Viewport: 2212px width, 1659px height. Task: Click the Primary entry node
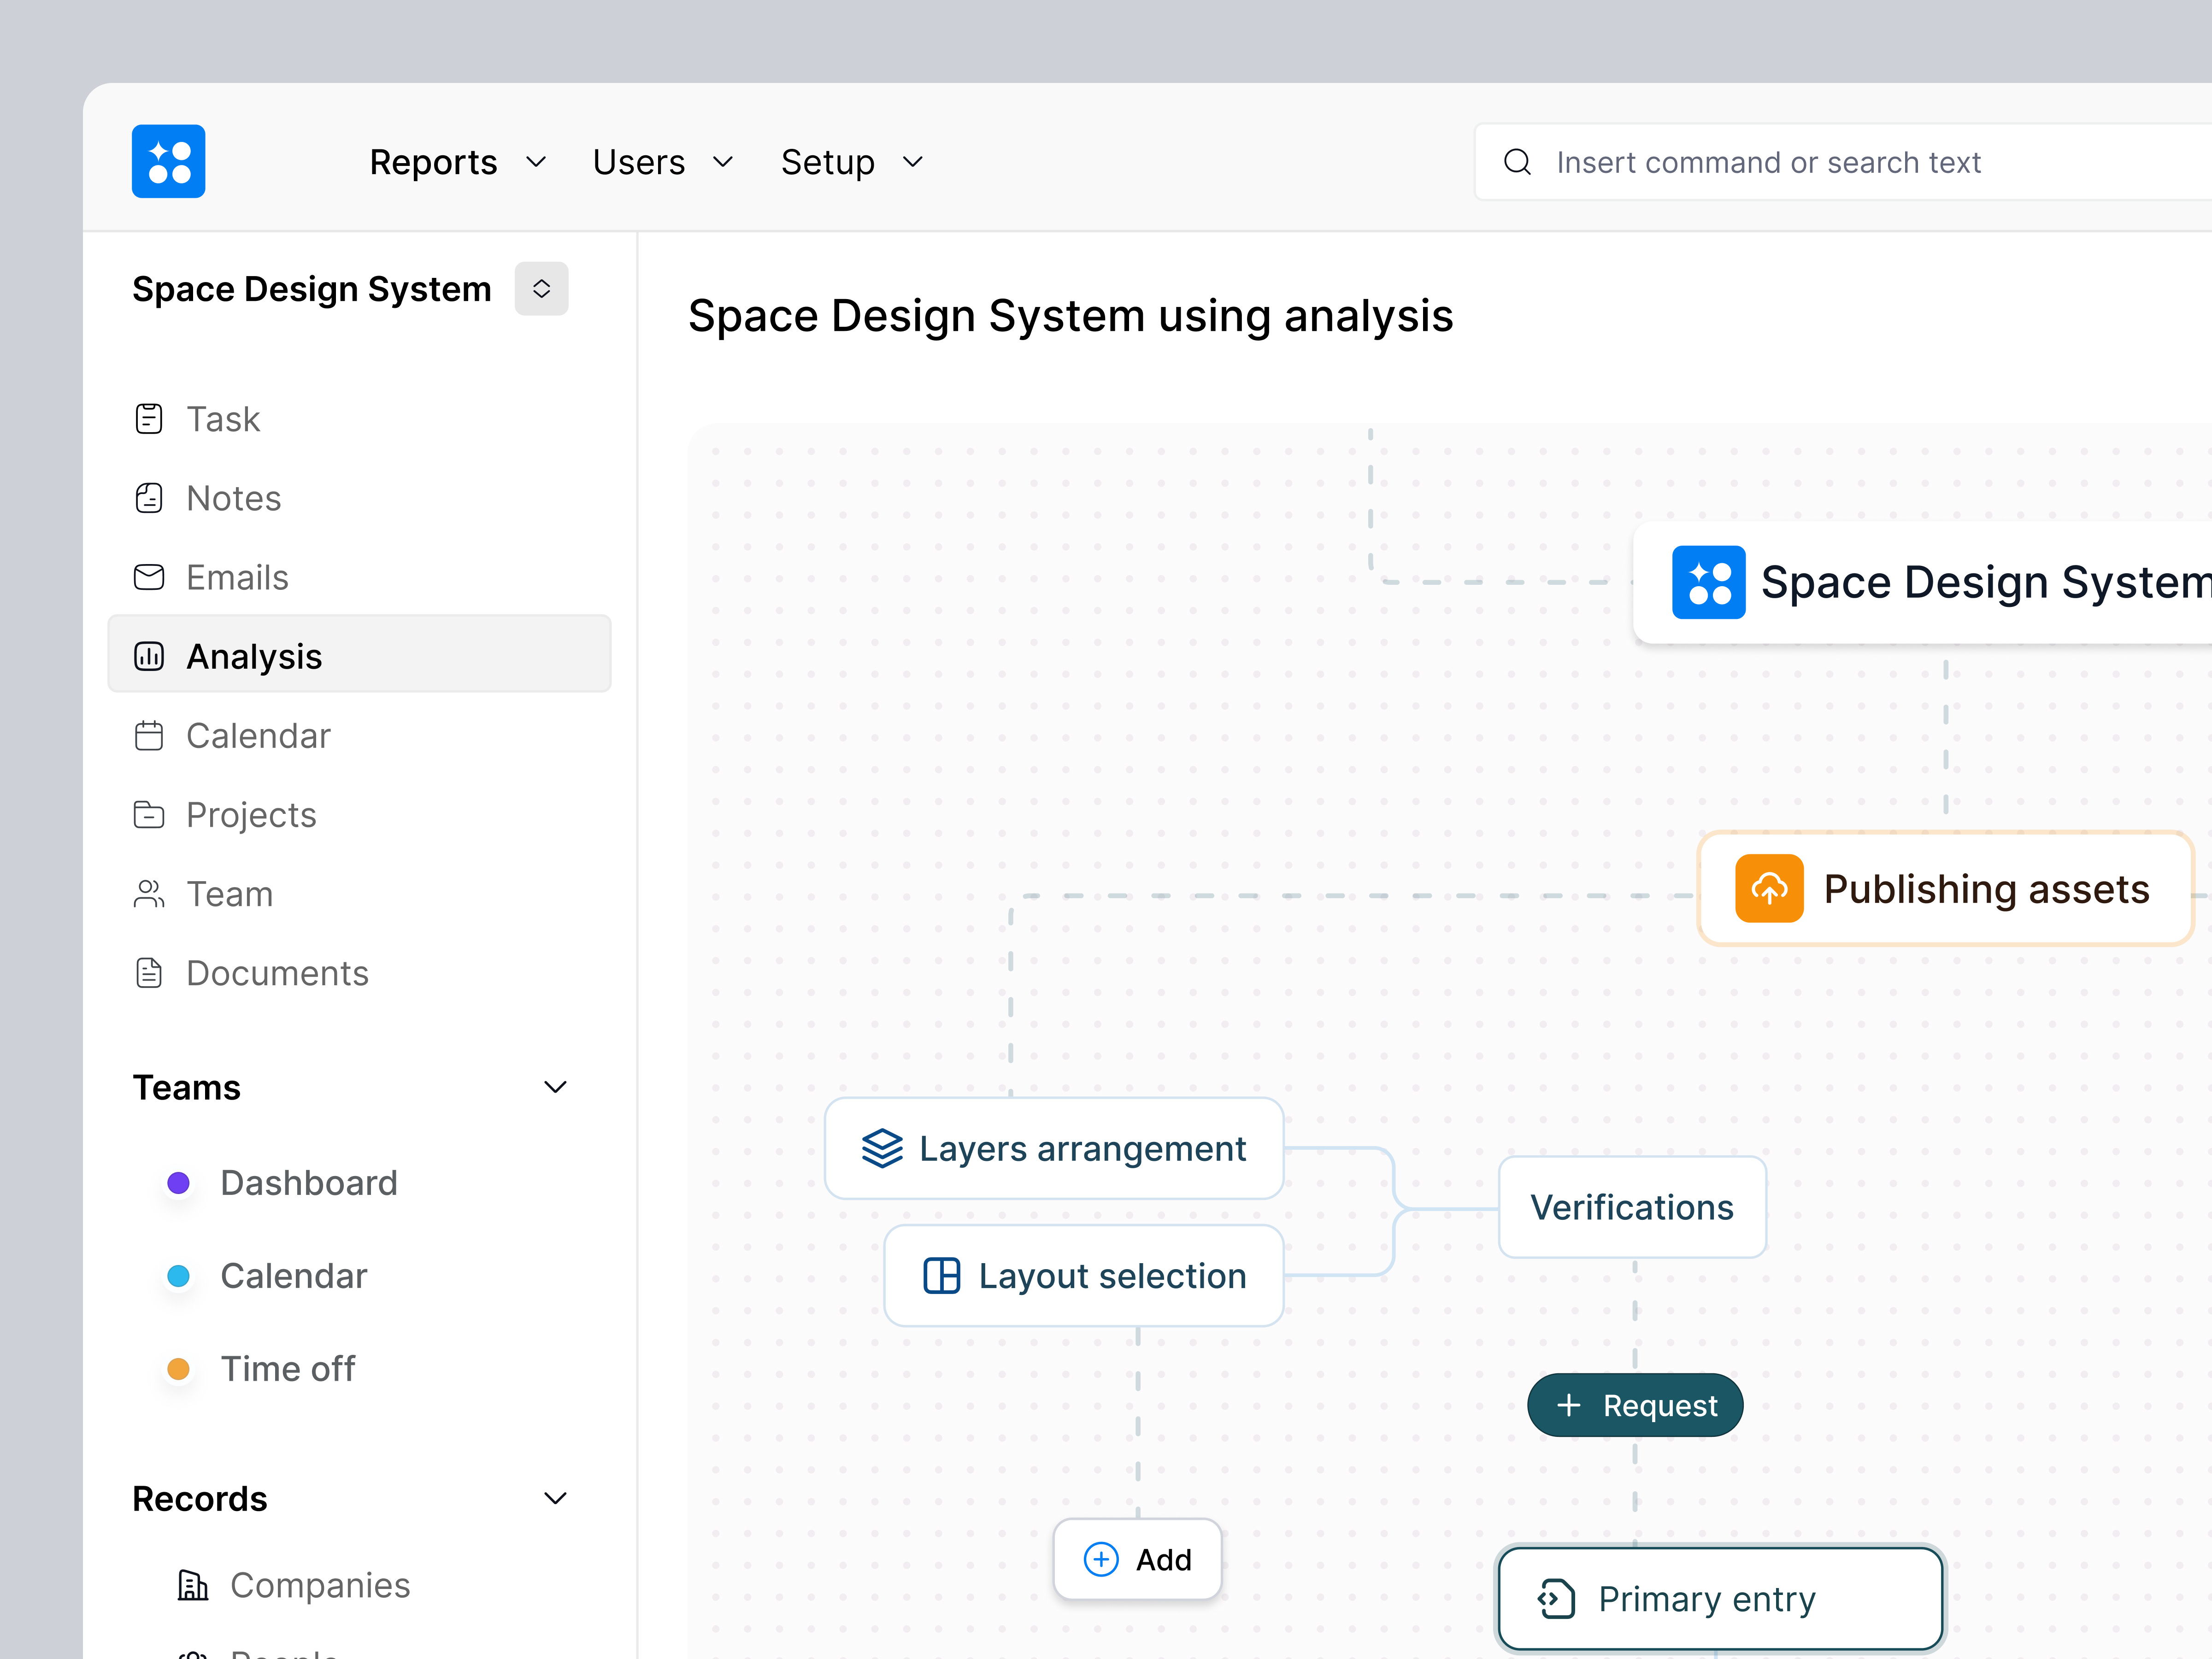pos(1719,1598)
